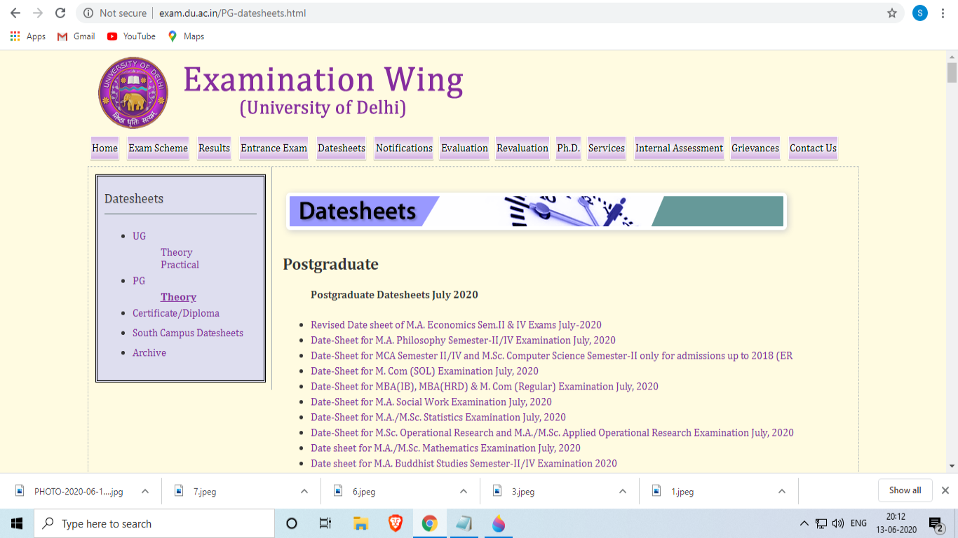Open the notepad-like taskbar app icon

tap(464, 523)
